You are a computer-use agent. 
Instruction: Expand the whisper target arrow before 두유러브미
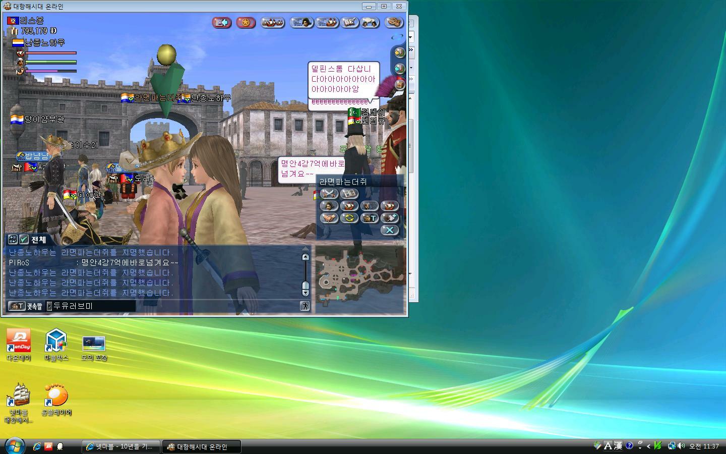click(49, 306)
